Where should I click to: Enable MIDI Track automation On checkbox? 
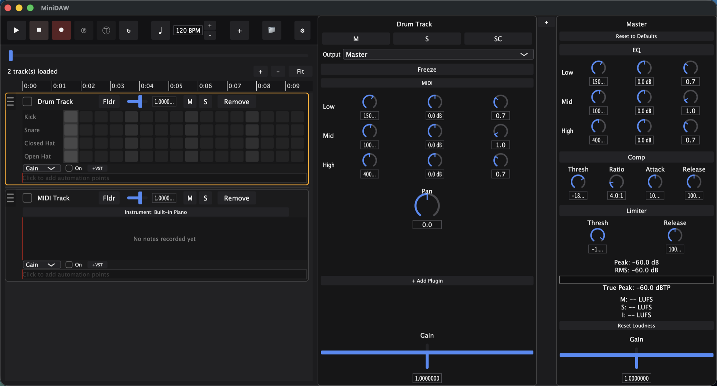point(69,265)
